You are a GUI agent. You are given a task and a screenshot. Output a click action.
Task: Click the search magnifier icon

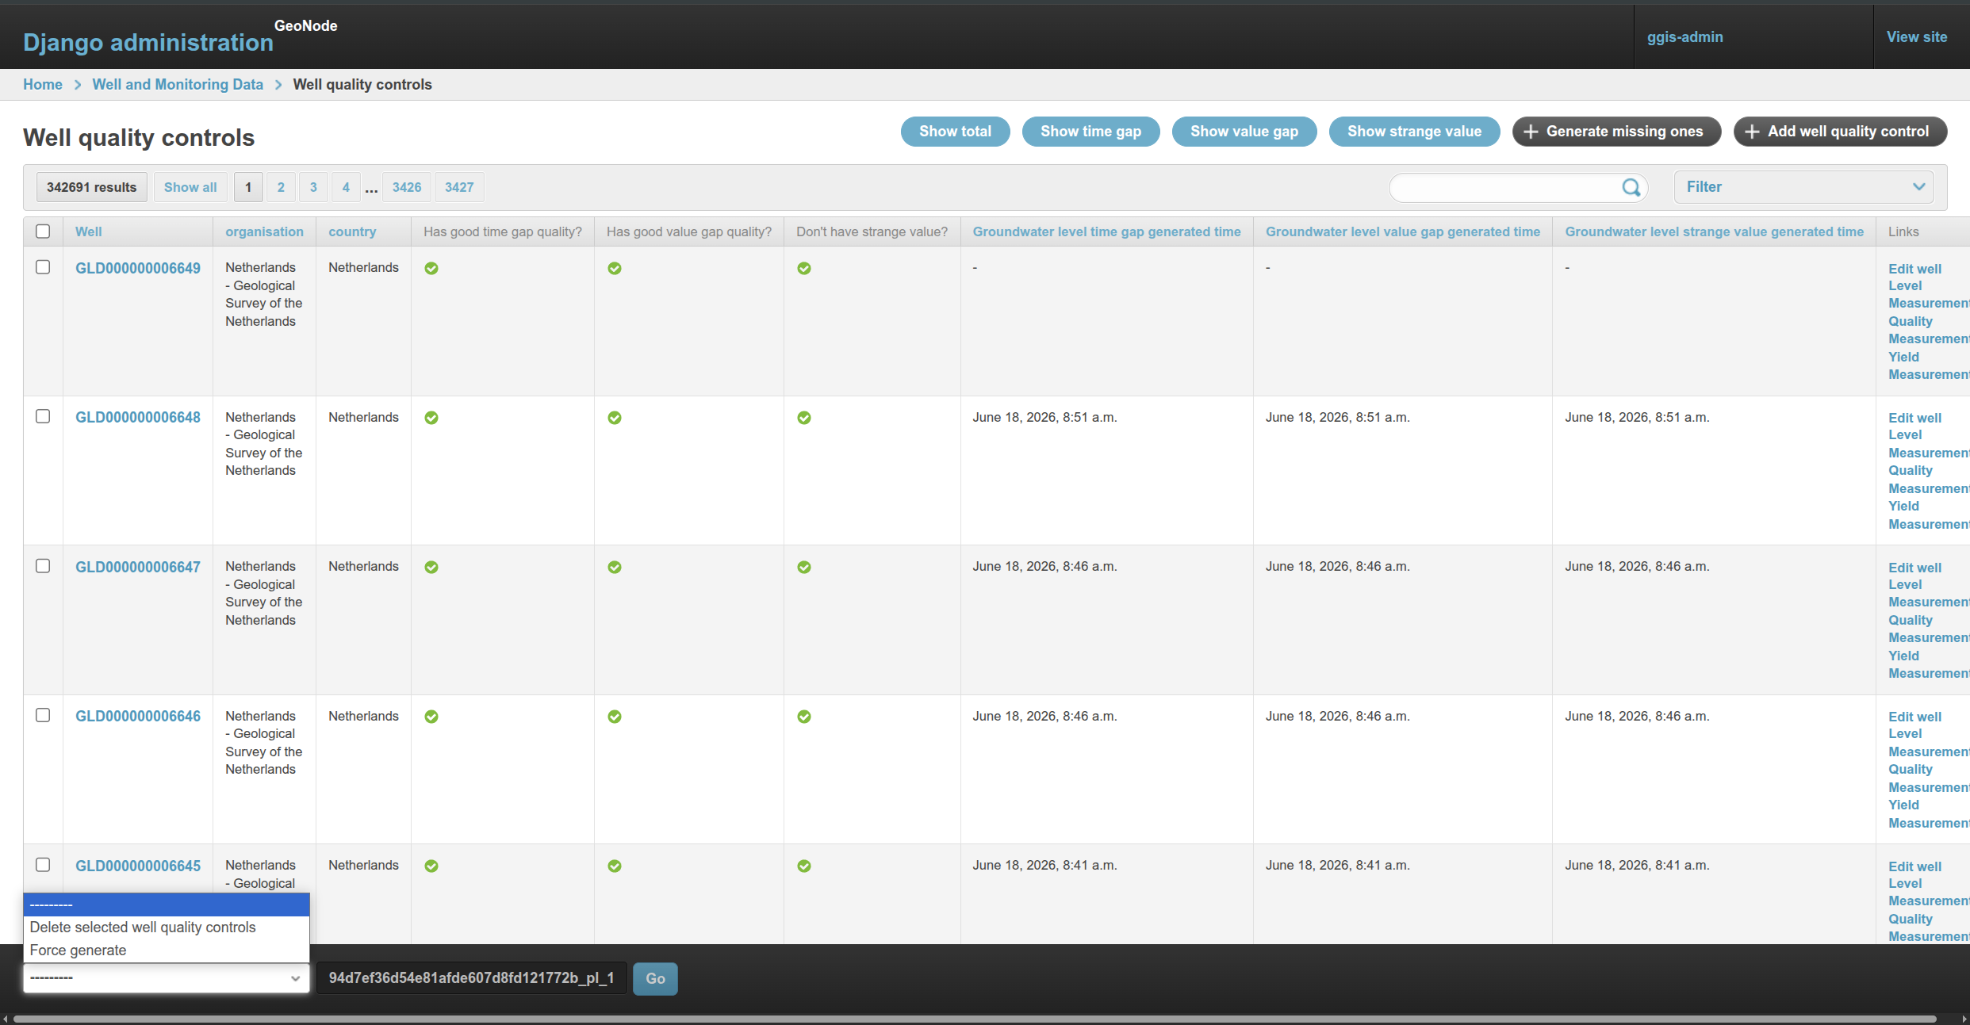1631,187
